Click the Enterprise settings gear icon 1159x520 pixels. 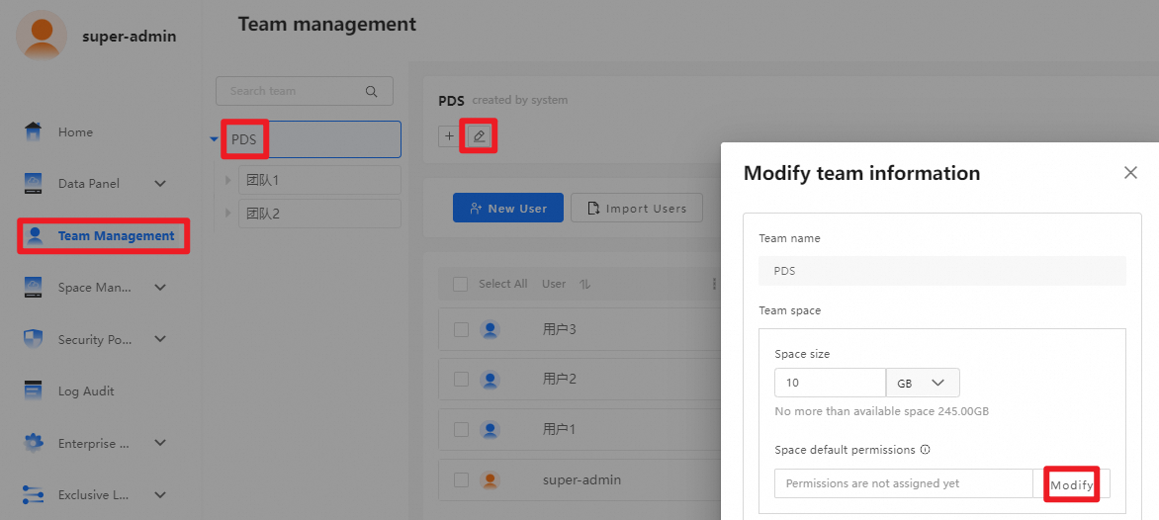(x=34, y=443)
